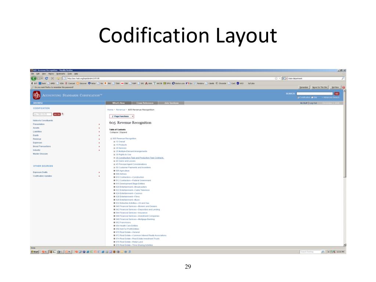
Task: Open the help question mark beside GO TO
Action: (62, 114)
